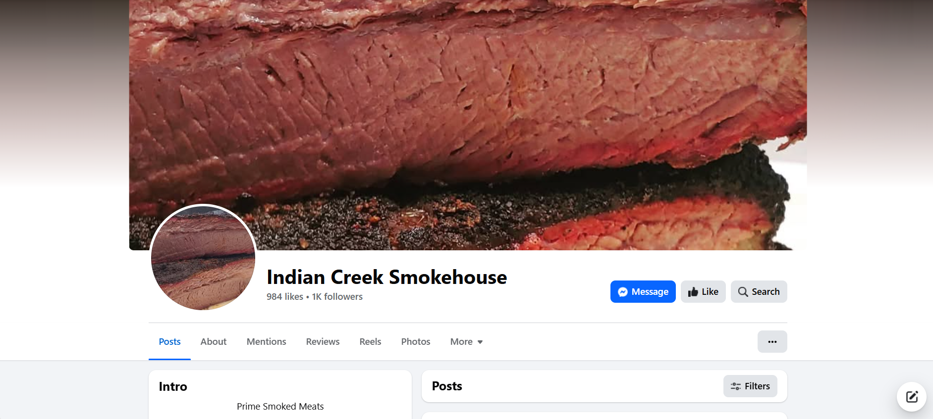The image size is (933, 419).
Task: Click the 1K followers link
Action: 337,297
